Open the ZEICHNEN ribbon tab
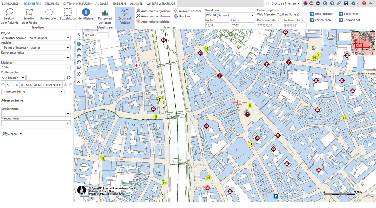 51,3
